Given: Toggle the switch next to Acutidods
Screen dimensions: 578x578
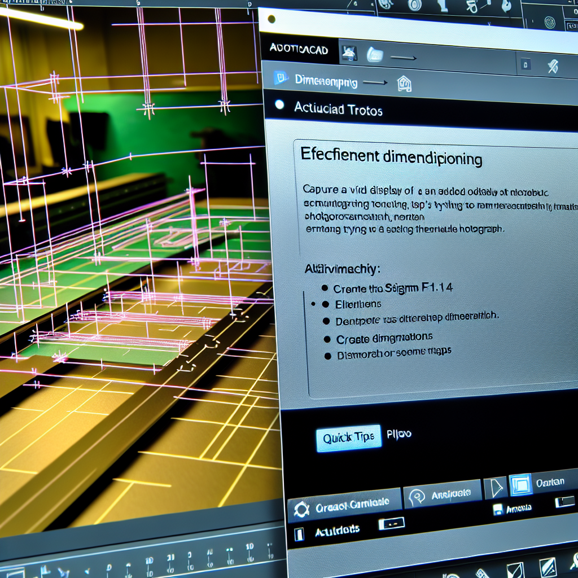Looking at the screenshot, I should point(391,524).
